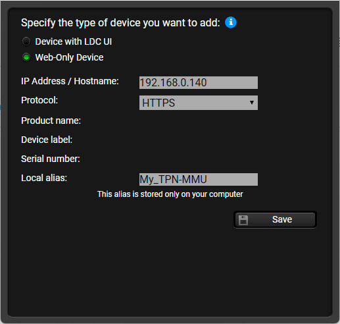Click the Save button
Viewport: 340px width, 324px height.
tap(275, 219)
